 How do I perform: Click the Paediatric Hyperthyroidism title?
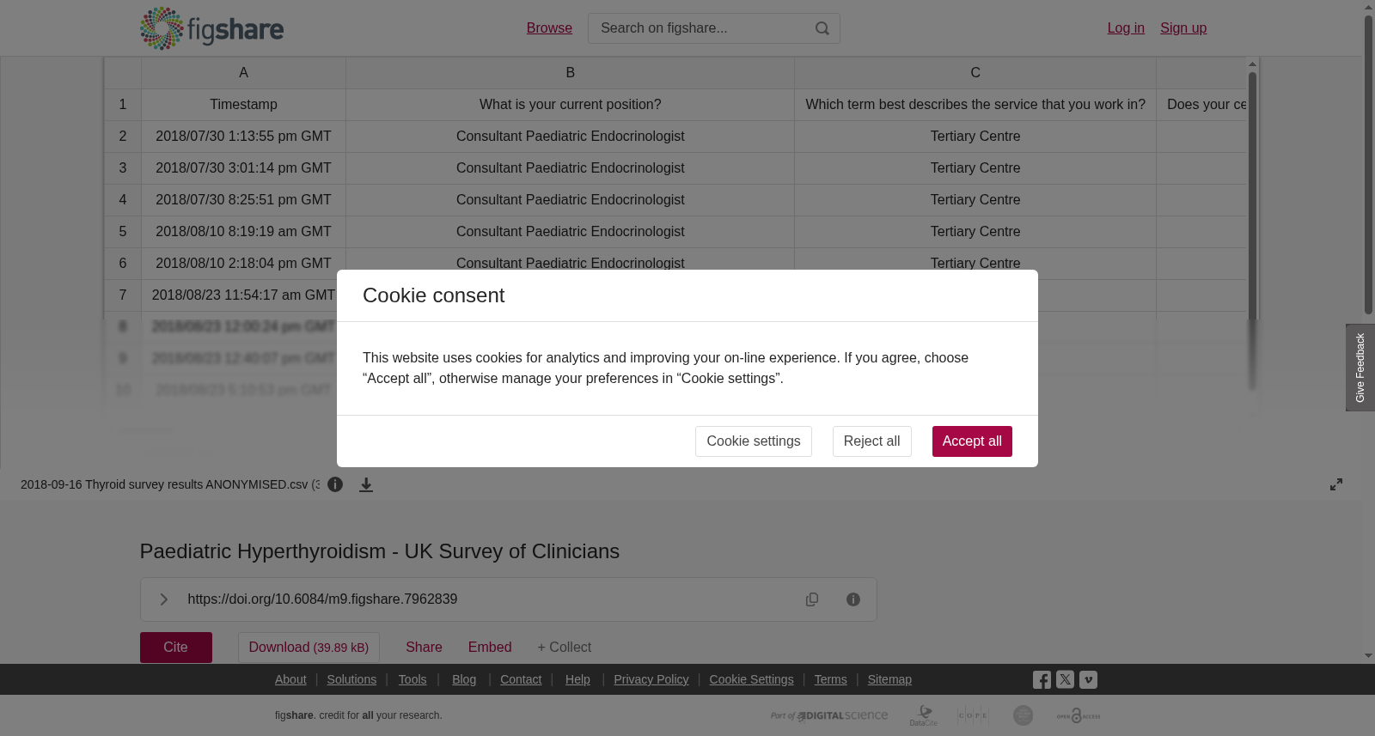pyautogui.click(x=380, y=551)
